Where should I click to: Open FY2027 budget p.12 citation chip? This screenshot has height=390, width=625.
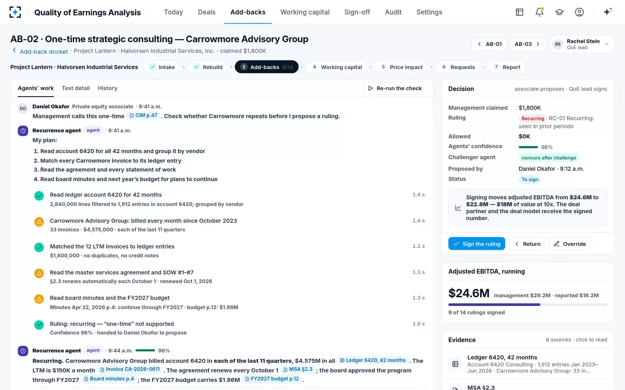(272, 379)
